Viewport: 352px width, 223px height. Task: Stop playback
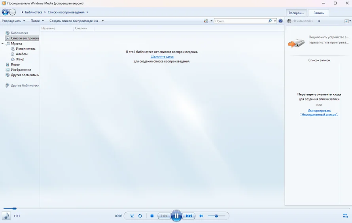coord(152,216)
